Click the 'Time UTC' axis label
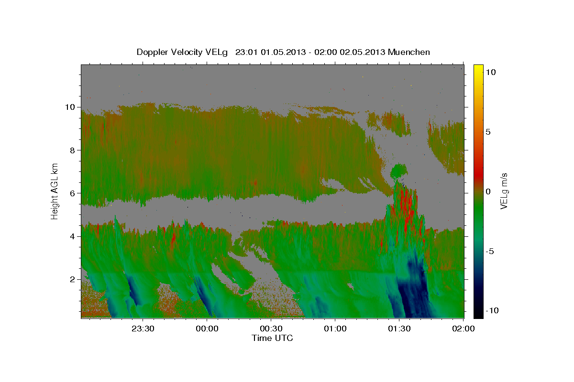This screenshot has width=574, height=382. [272, 338]
